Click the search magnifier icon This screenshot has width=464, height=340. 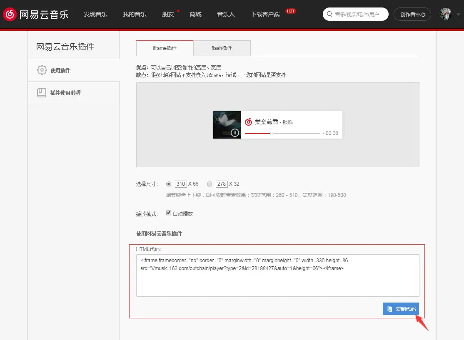(x=329, y=14)
